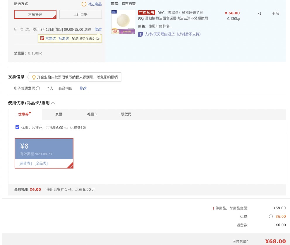Click the 7-day return shield icon
The width and height of the screenshot is (290, 245).
(x=140, y=35)
